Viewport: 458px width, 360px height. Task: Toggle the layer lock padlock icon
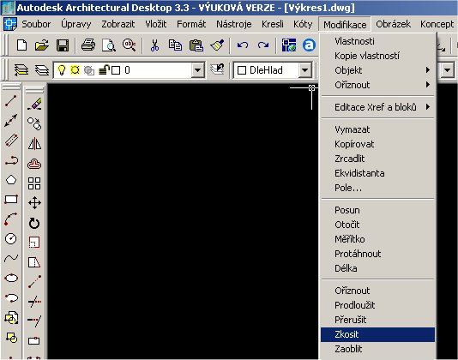(x=104, y=70)
